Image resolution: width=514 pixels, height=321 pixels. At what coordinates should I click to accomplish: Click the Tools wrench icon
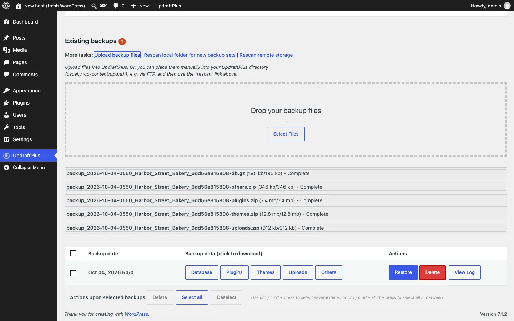[x=6, y=127]
